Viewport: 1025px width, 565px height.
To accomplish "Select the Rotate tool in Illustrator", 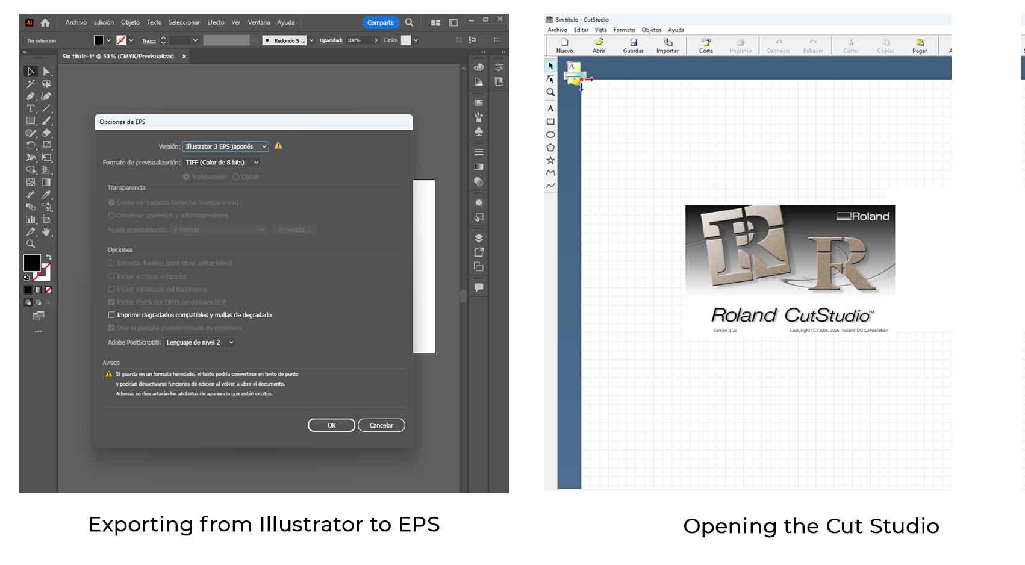I will (31, 146).
